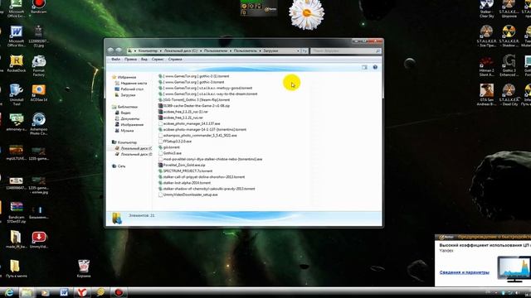Viewport: 531px width, 298px height.
Task: Select Компьютер in address bar path
Action: (148, 50)
